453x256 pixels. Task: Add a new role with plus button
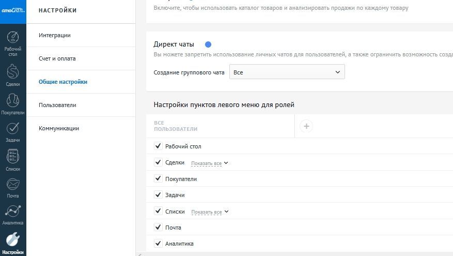(306, 126)
